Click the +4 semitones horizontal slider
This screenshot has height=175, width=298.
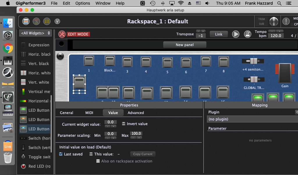point(253,61)
